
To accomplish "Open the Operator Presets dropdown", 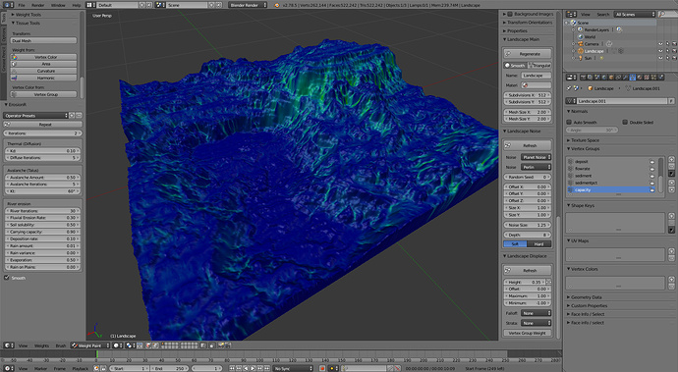I will [x=36, y=116].
